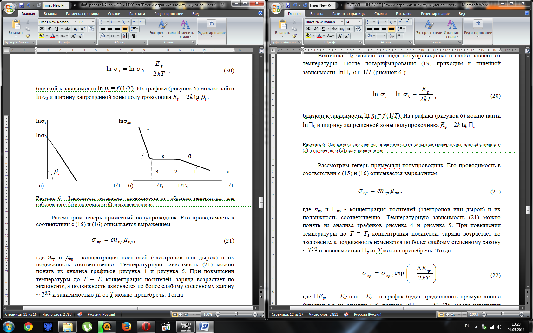Open the font name dropdown in the left window ribbon
The height and width of the screenshot is (333, 533).
coord(76,22)
